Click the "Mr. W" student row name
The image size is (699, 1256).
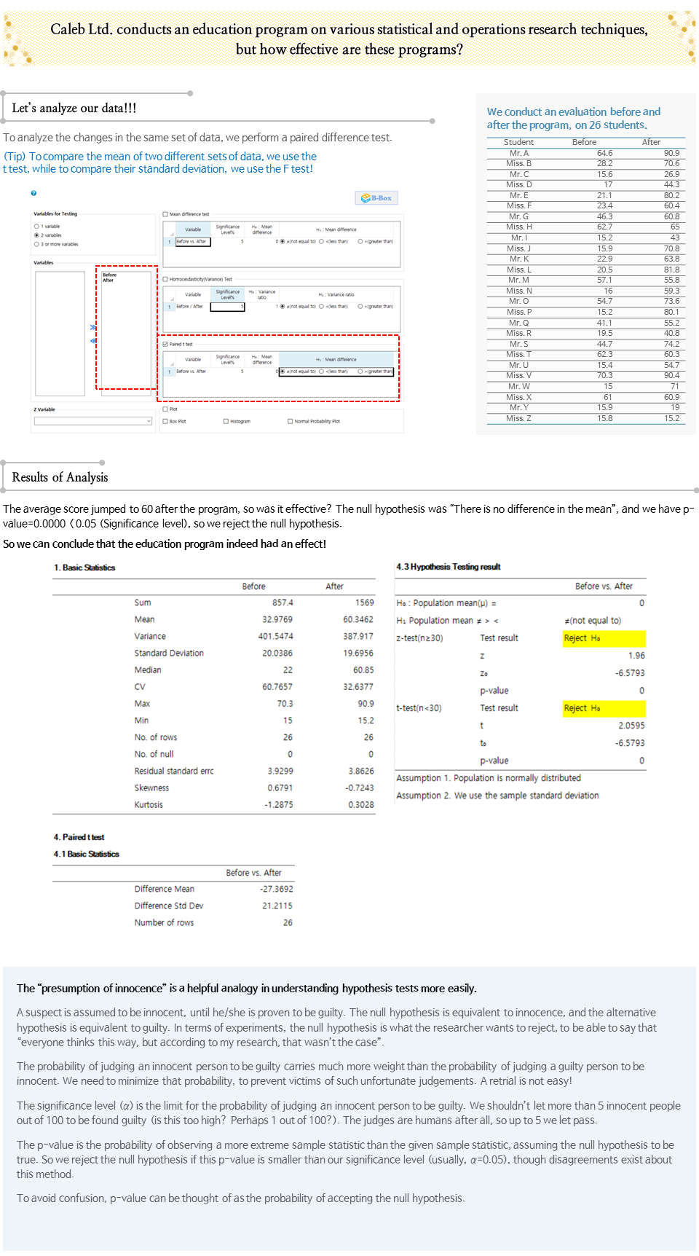point(519,386)
